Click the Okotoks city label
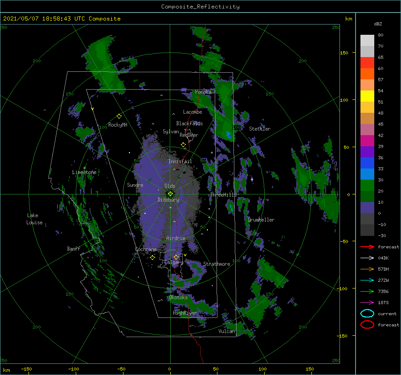 pyautogui.click(x=178, y=297)
